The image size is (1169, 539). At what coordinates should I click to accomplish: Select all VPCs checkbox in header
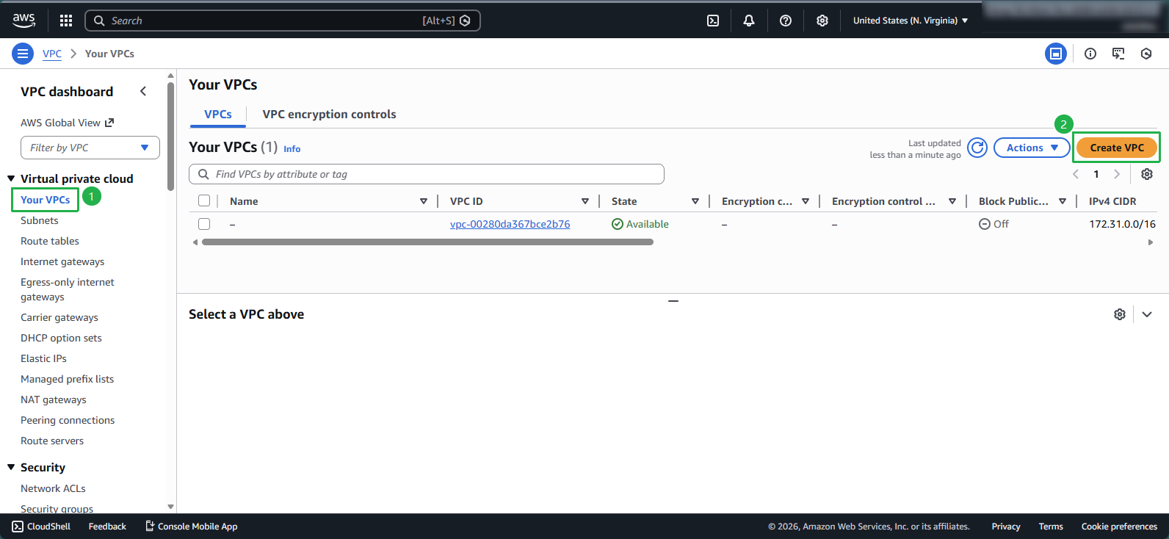pos(204,200)
